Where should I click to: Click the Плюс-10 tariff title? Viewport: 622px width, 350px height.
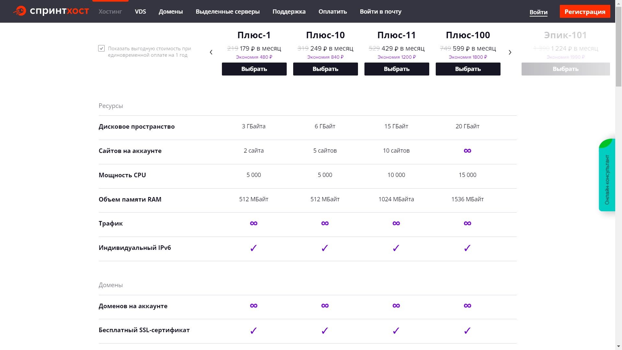tap(325, 35)
